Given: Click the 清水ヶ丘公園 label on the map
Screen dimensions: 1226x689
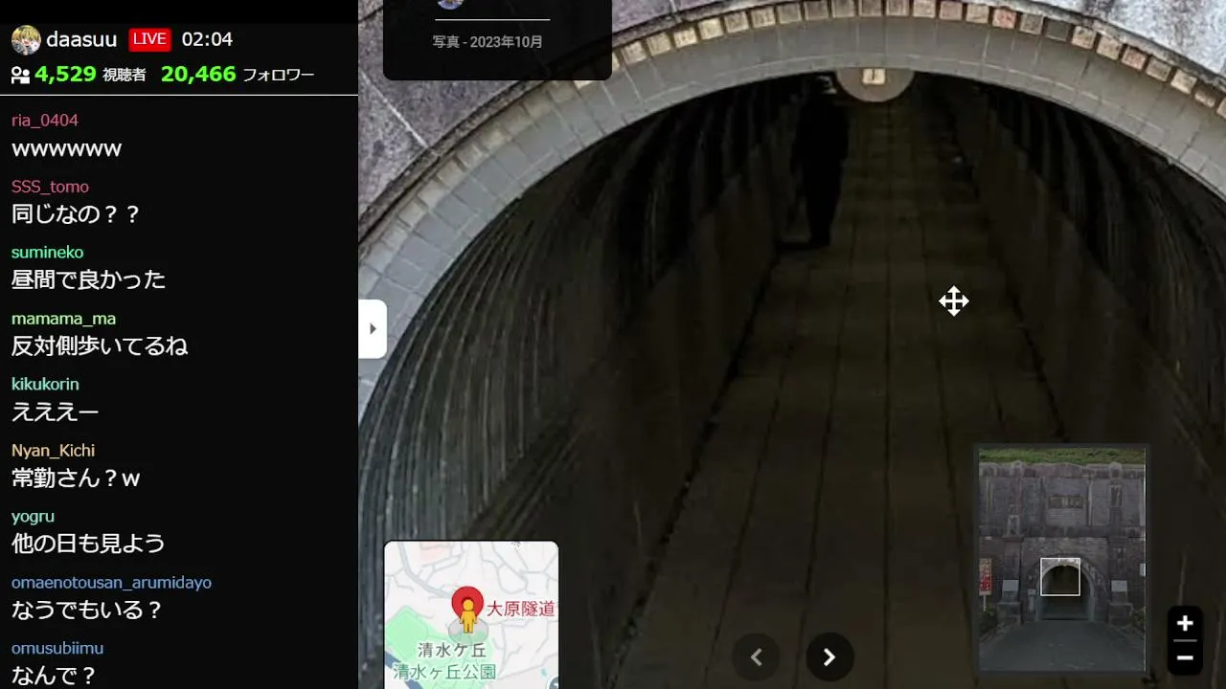Looking at the screenshot, I should point(444,672).
